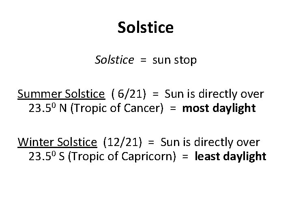Click the equals sign after (12/21)
292x219 pixels.
151,143
